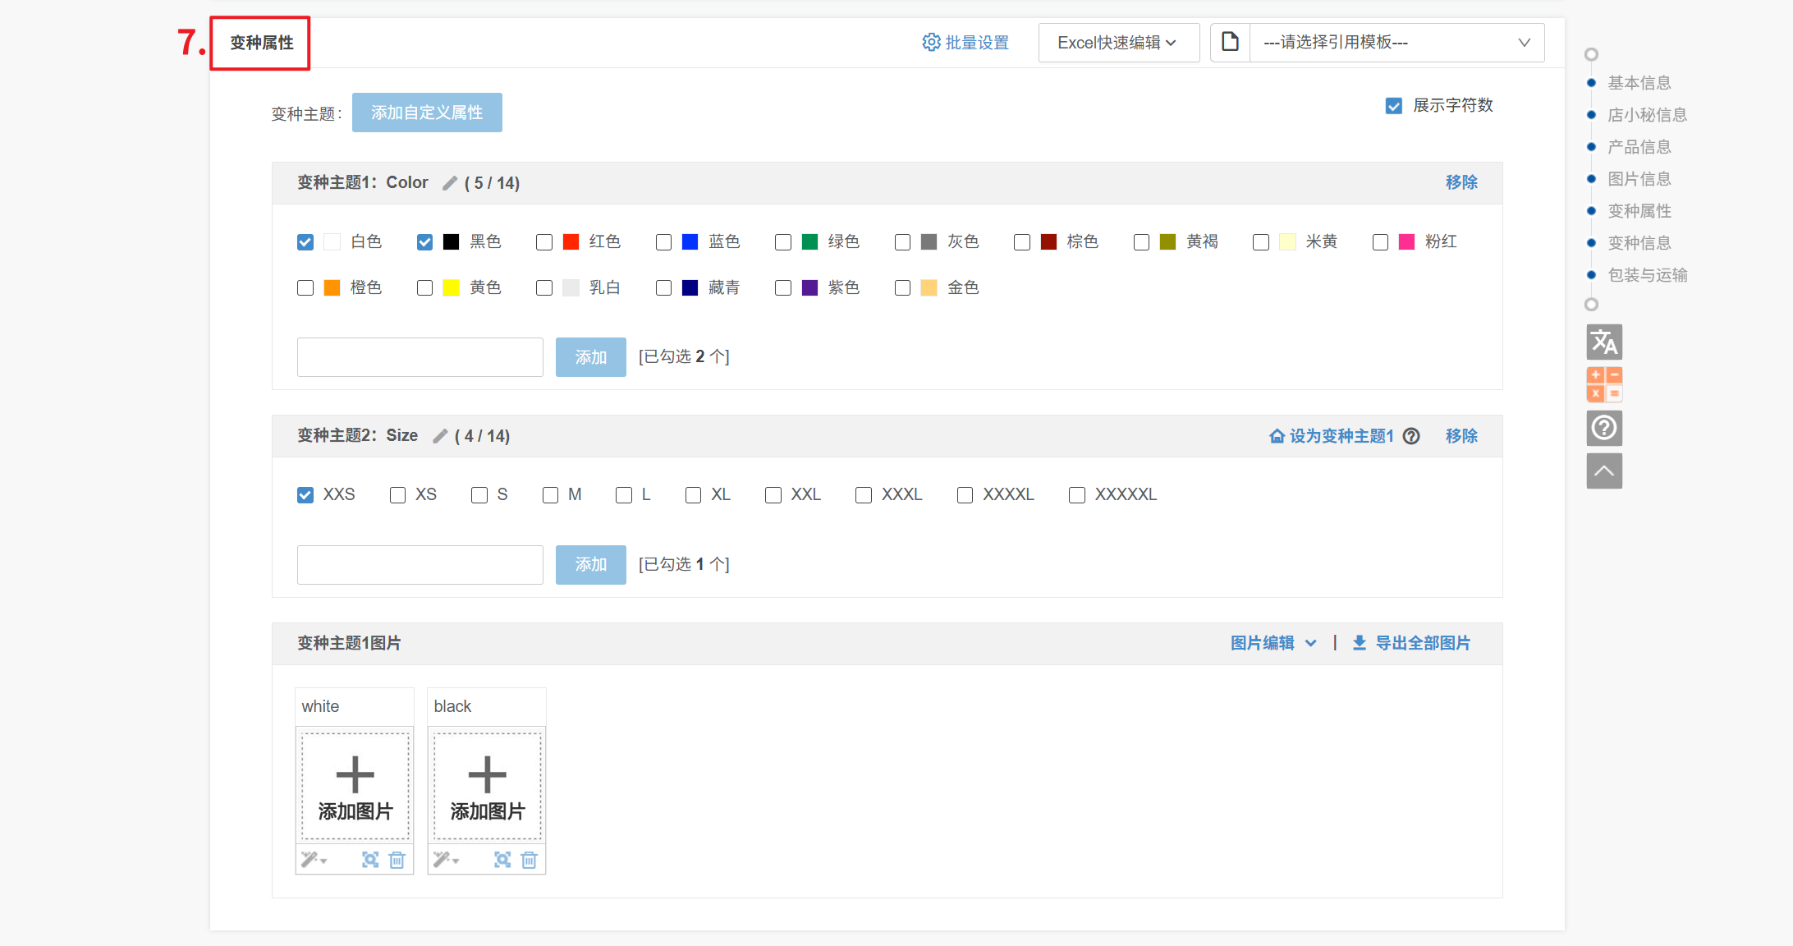
Task: Check the 红色 color checkbox
Action: tap(544, 242)
